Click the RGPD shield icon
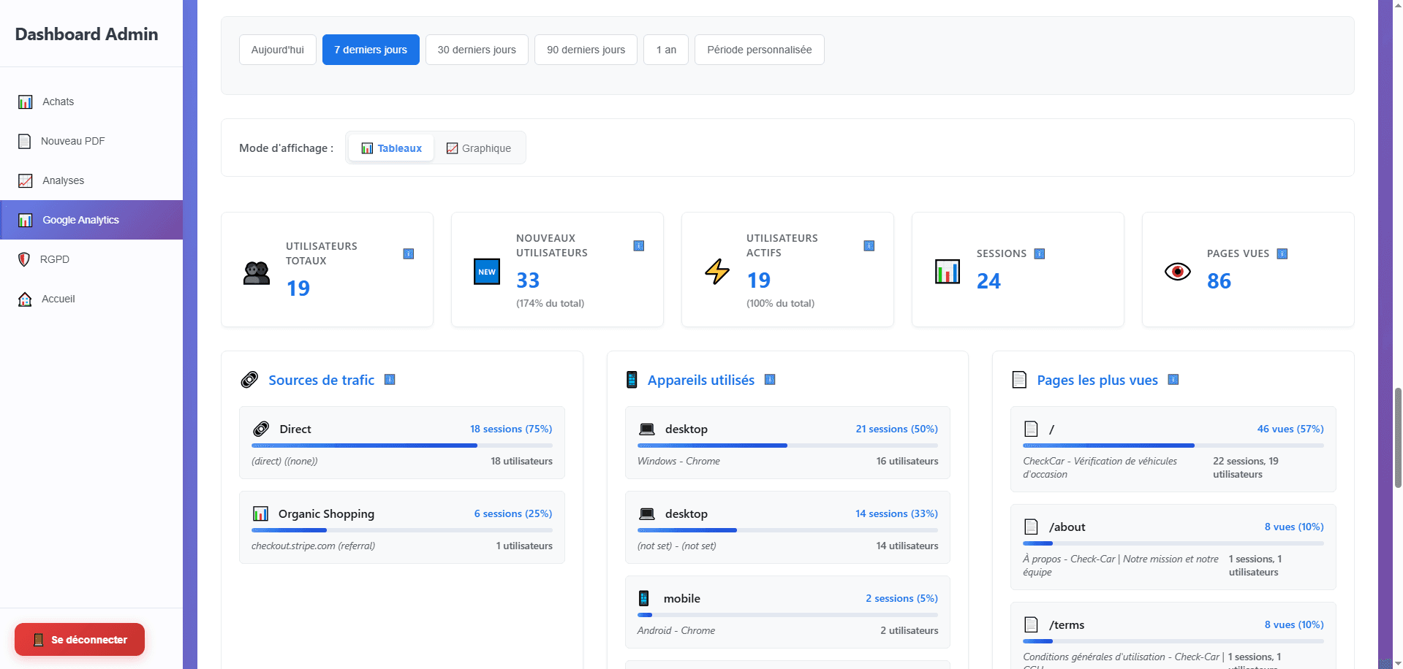 click(x=24, y=259)
